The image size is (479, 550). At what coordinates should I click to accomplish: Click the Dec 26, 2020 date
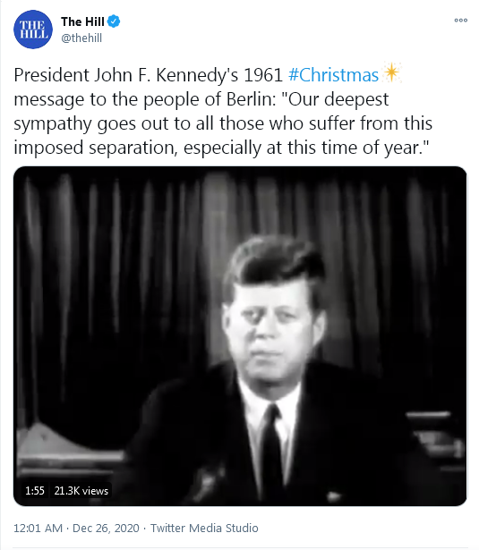click(x=106, y=528)
